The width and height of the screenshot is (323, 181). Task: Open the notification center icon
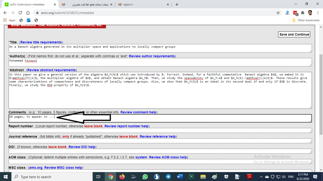point(315,177)
